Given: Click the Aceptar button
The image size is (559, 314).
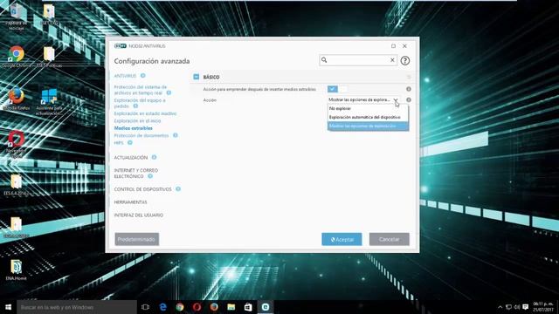Looking at the screenshot, I should (x=342, y=239).
